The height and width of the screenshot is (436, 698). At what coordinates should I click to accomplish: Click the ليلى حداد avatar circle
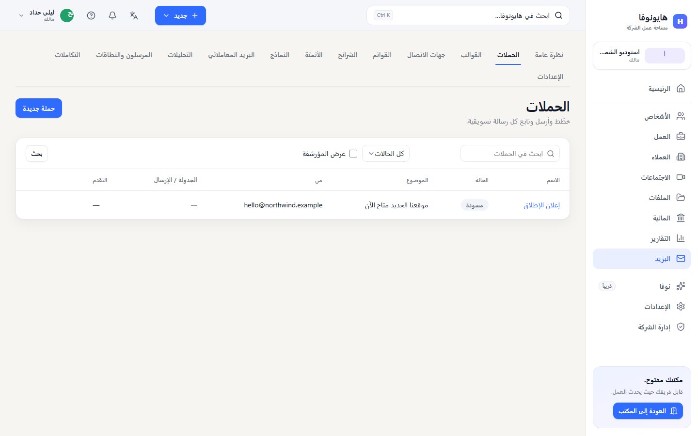[67, 16]
